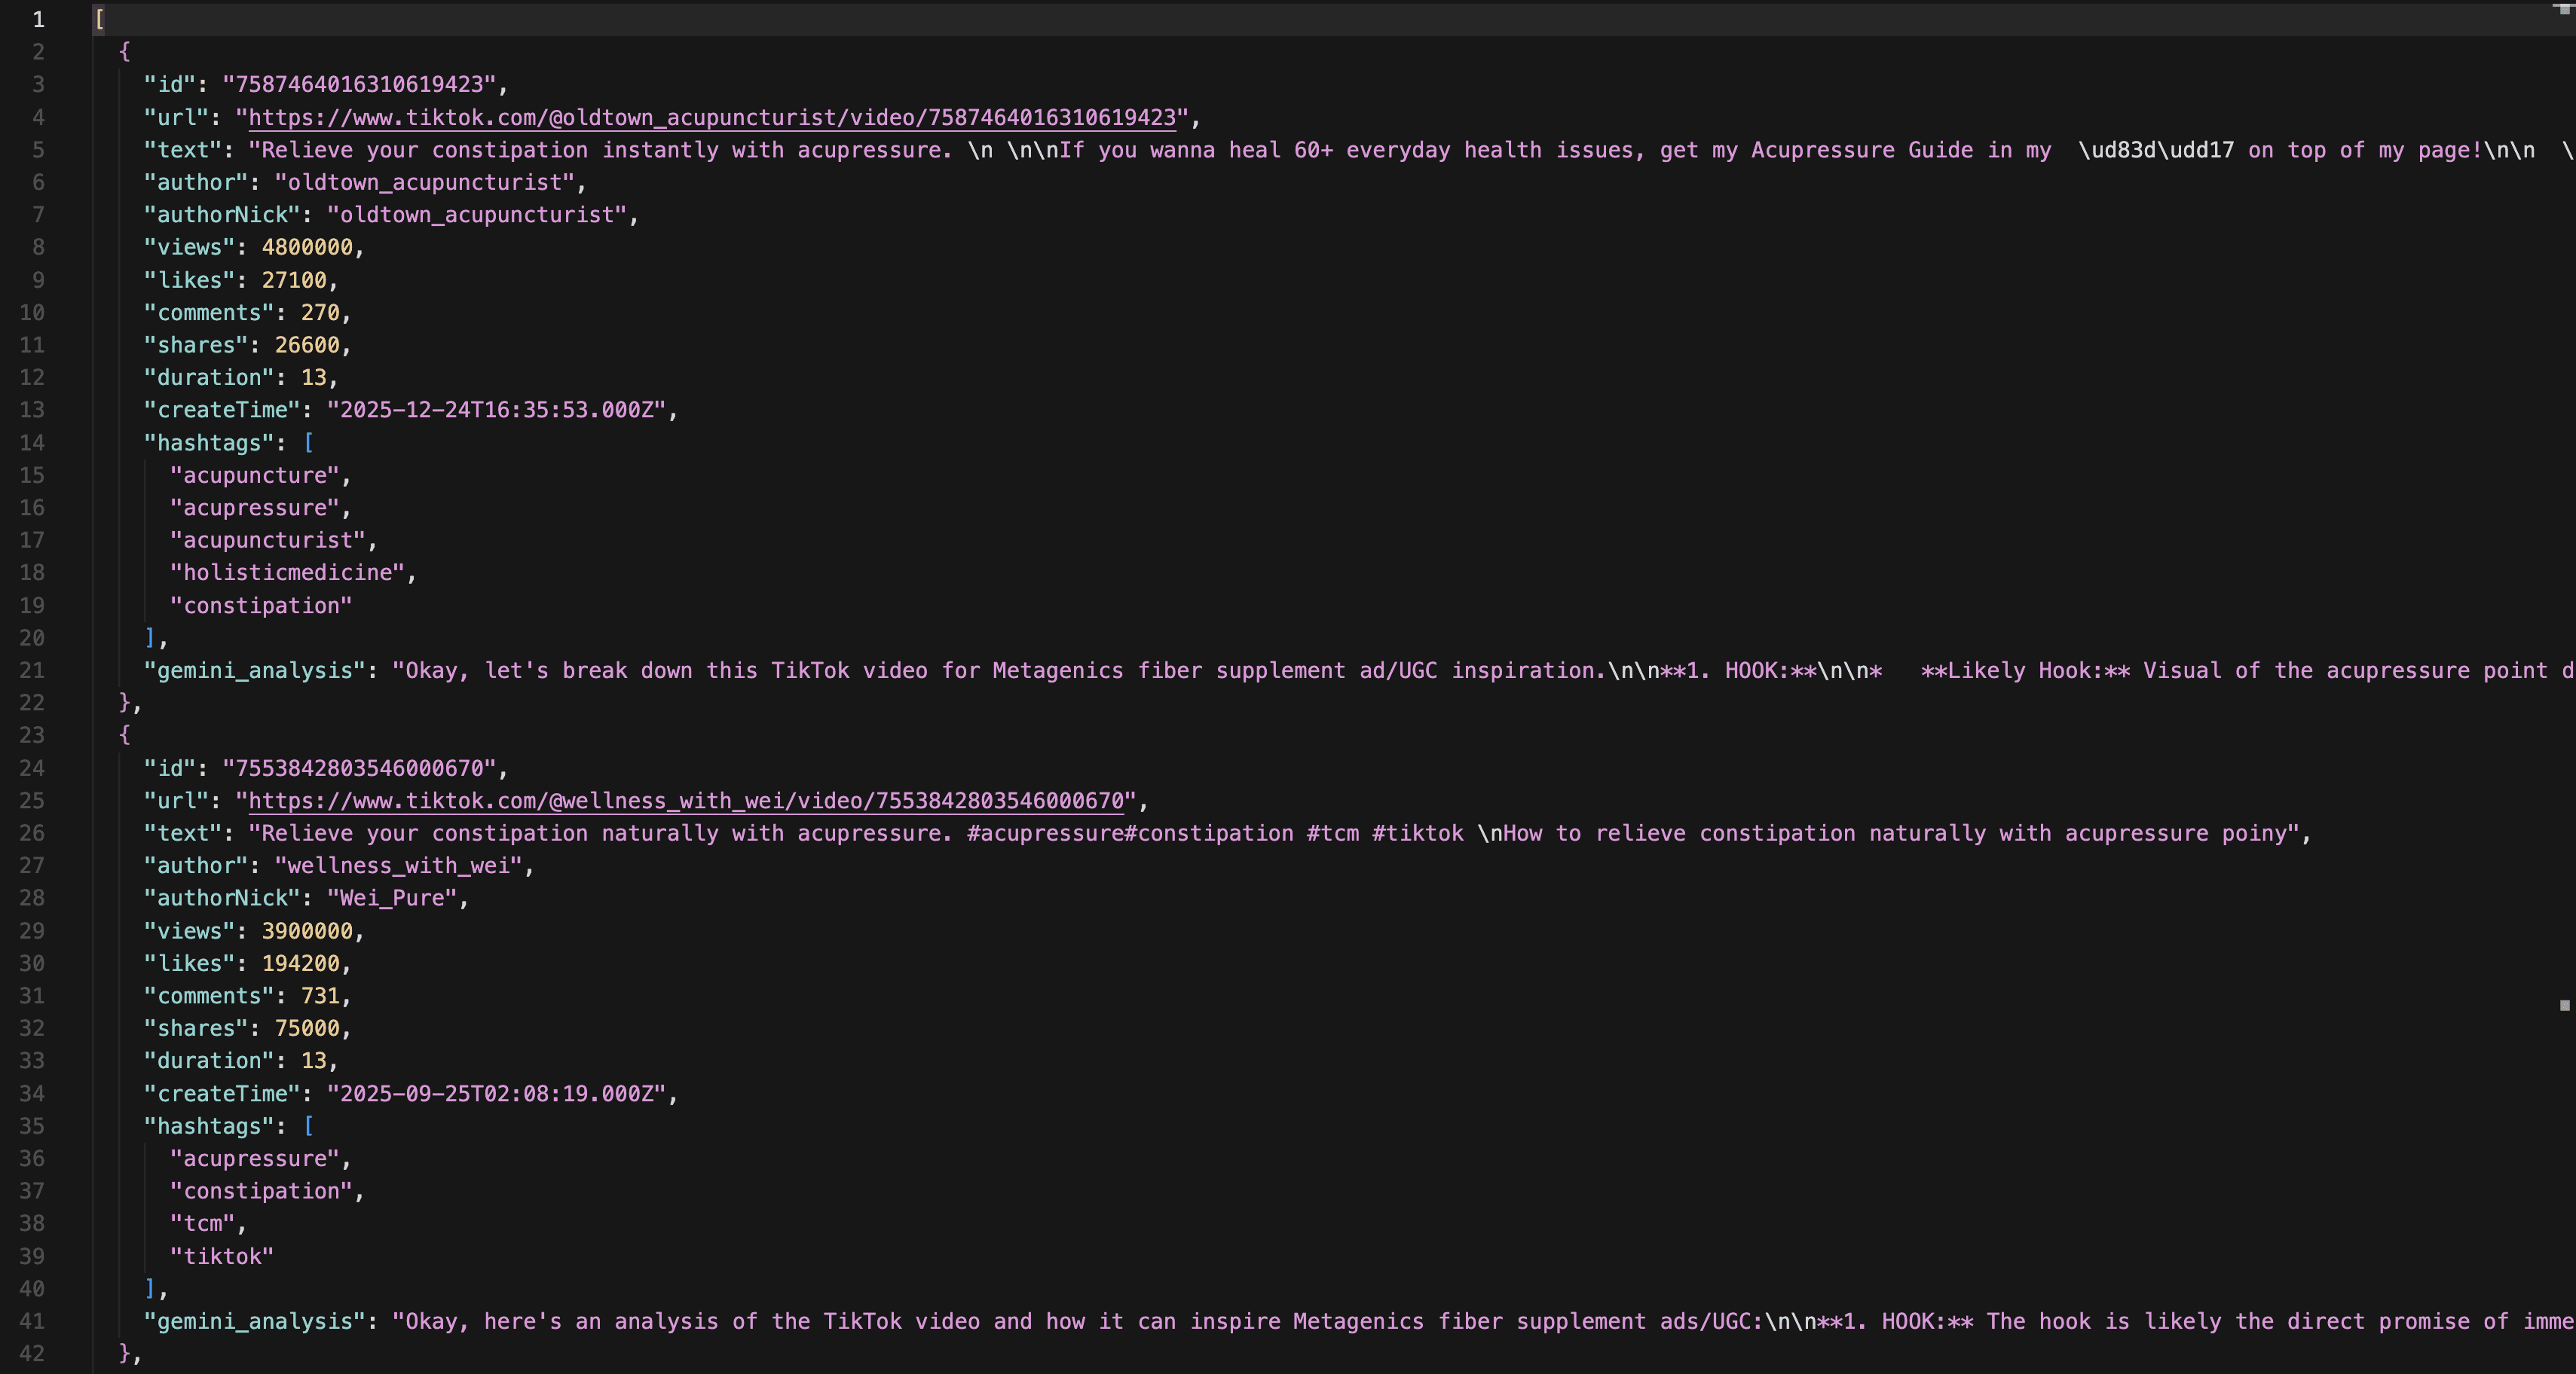Click the "Wei_Pure" authorNick value
The height and width of the screenshot is (1374, 2576).
pos(392,899)
